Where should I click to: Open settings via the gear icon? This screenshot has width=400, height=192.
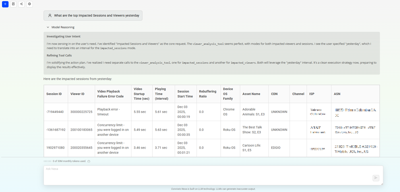click(x=30, y=4)
